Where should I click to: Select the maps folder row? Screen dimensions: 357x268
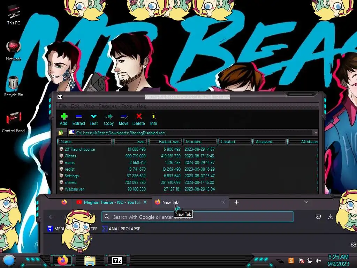click(188, 163)
